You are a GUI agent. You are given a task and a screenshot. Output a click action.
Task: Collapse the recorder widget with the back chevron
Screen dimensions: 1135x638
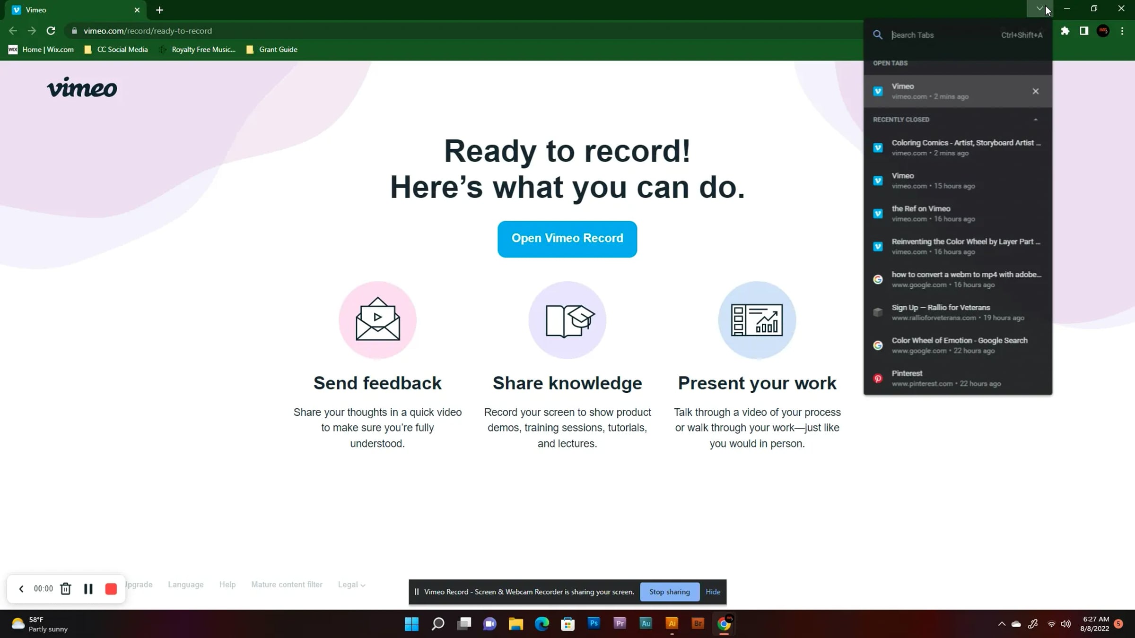pos(21,588)
